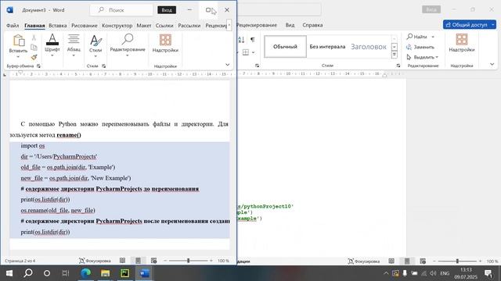Screen dimensions: 501x281
Task: Click the Paste (Вставить) icon in front window
Action: [18, 41]
